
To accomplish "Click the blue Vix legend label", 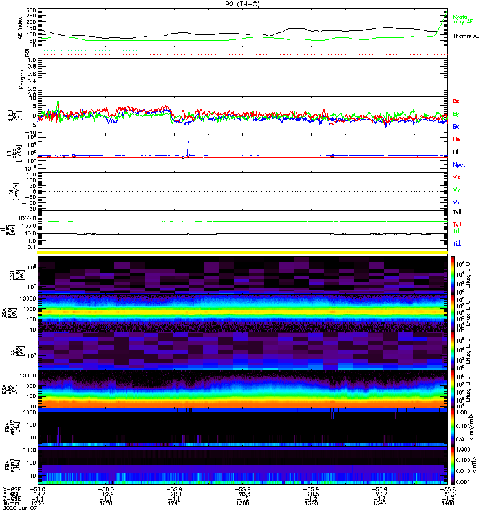I will click(x=457, y=202).
